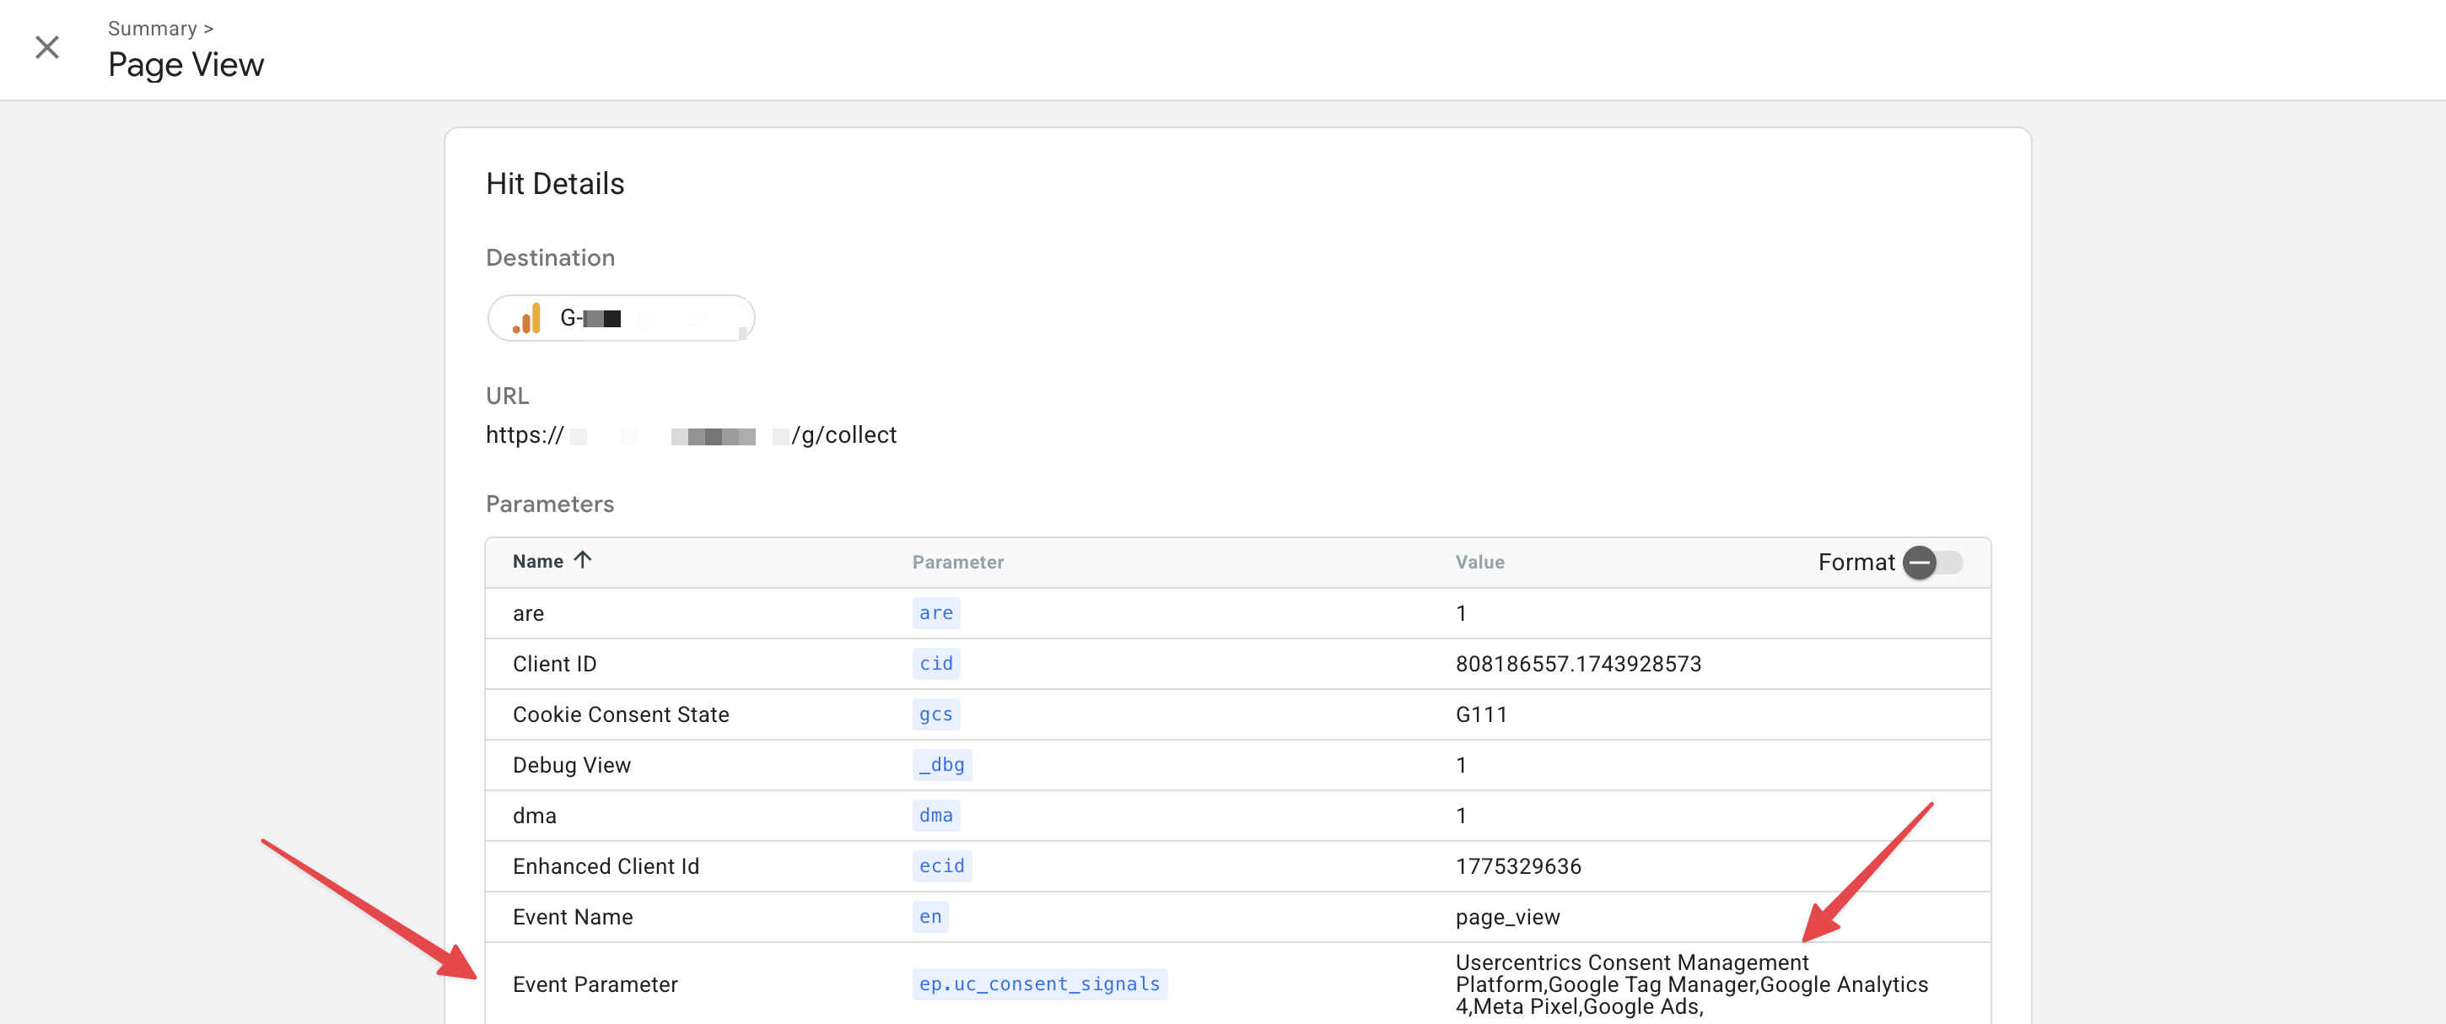The image size is (2446, 1024).
Task: Sort by the Name column header
Action: coord(537,562)
